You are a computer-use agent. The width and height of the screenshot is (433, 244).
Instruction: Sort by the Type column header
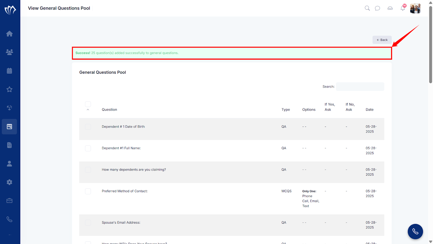coord(286,110)
